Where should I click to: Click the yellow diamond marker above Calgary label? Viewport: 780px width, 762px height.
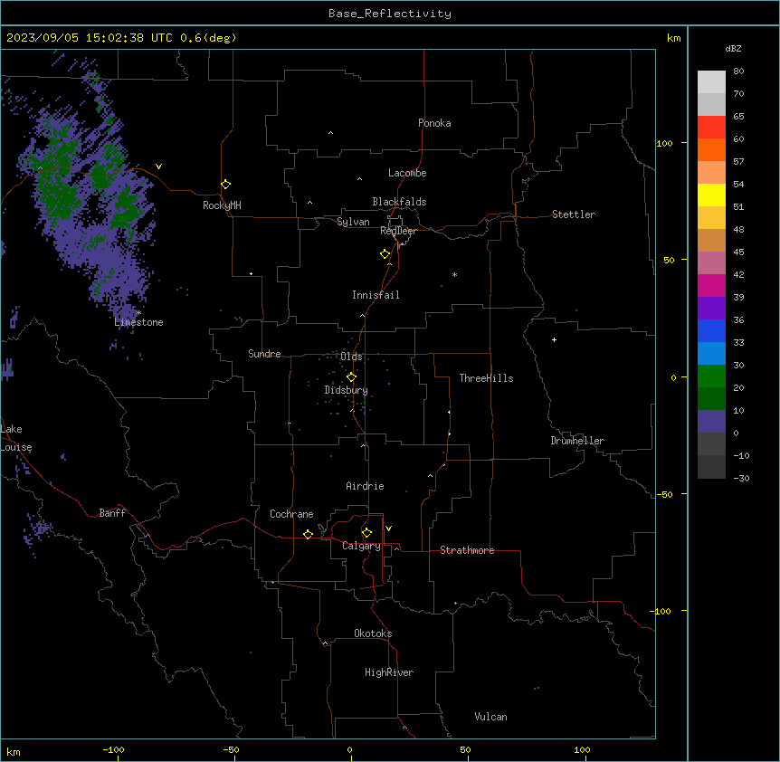(366, 533)
